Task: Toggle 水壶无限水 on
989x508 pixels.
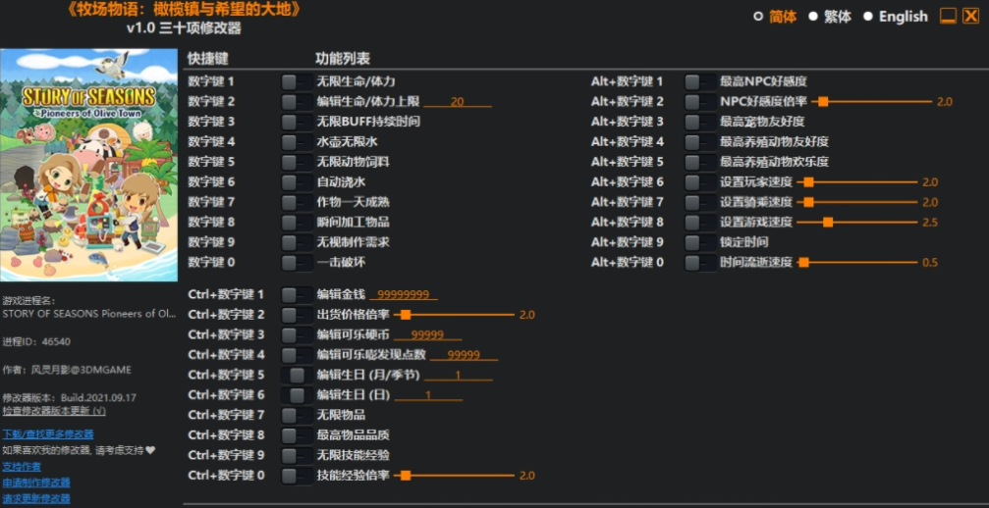Action: click(296, 142)
